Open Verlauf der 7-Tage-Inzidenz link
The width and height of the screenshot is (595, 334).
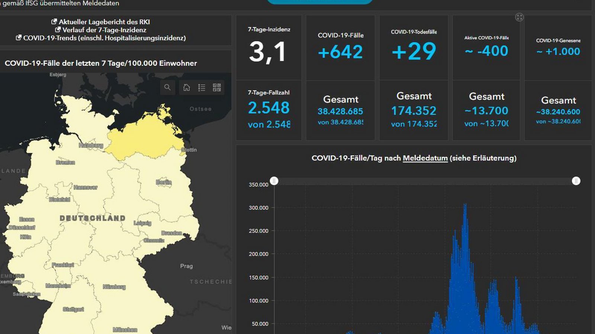click(x=104, y=30)
